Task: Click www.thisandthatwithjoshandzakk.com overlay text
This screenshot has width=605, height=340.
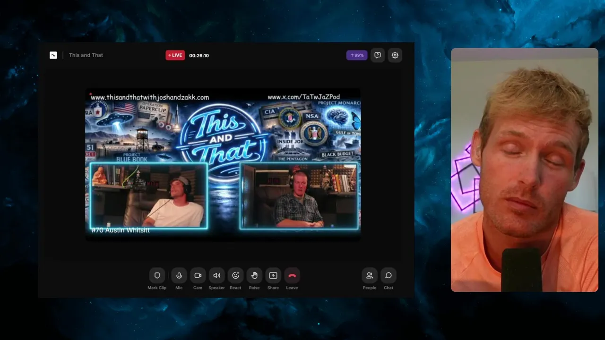Action: (x=150, y=97)
